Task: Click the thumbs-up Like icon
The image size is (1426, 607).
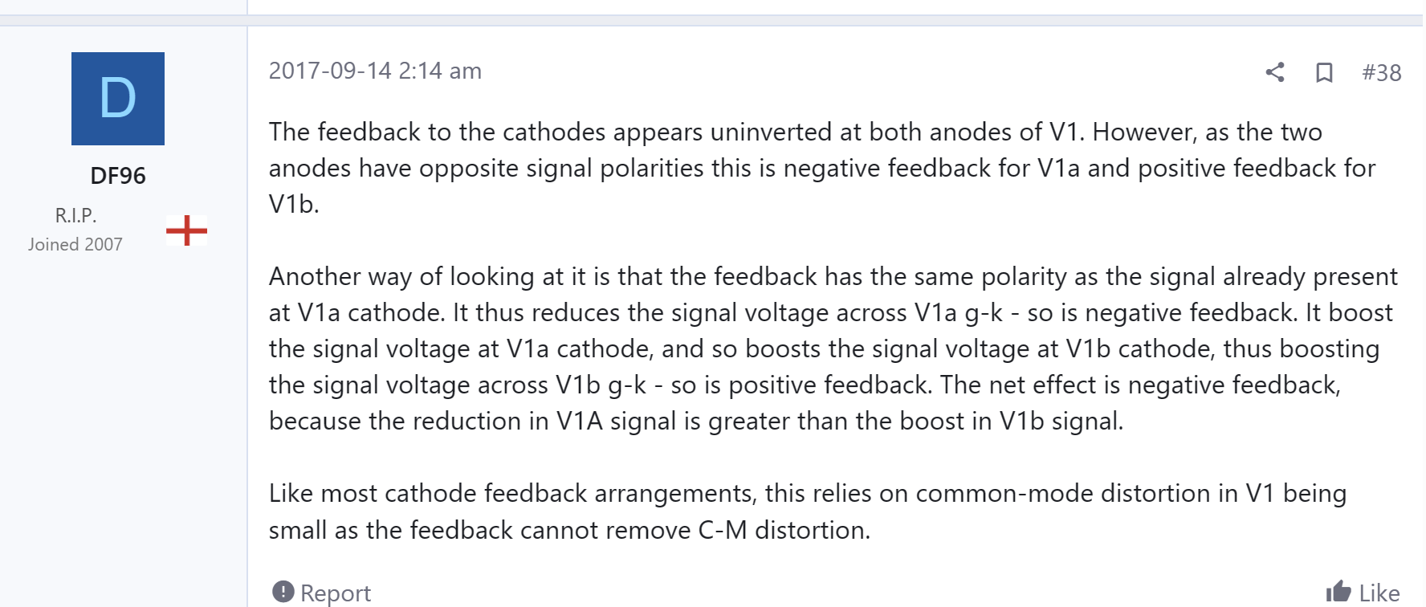Action: click(1338, 593)
